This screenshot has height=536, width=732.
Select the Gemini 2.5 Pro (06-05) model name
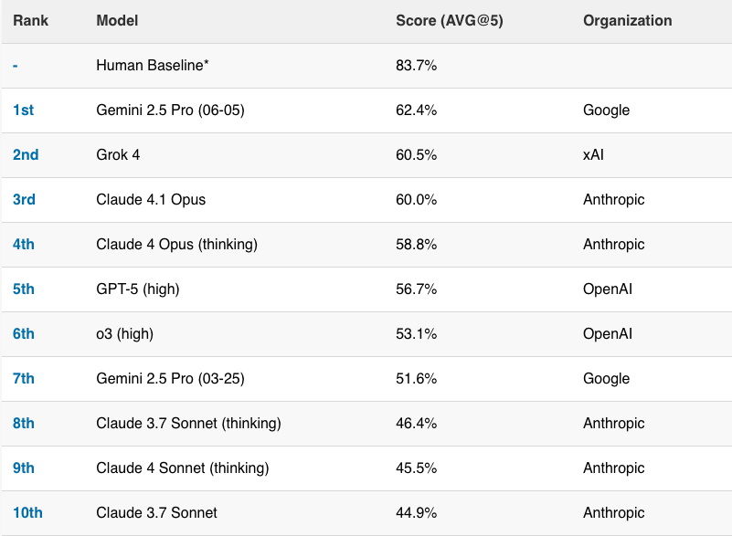(170, 110)
